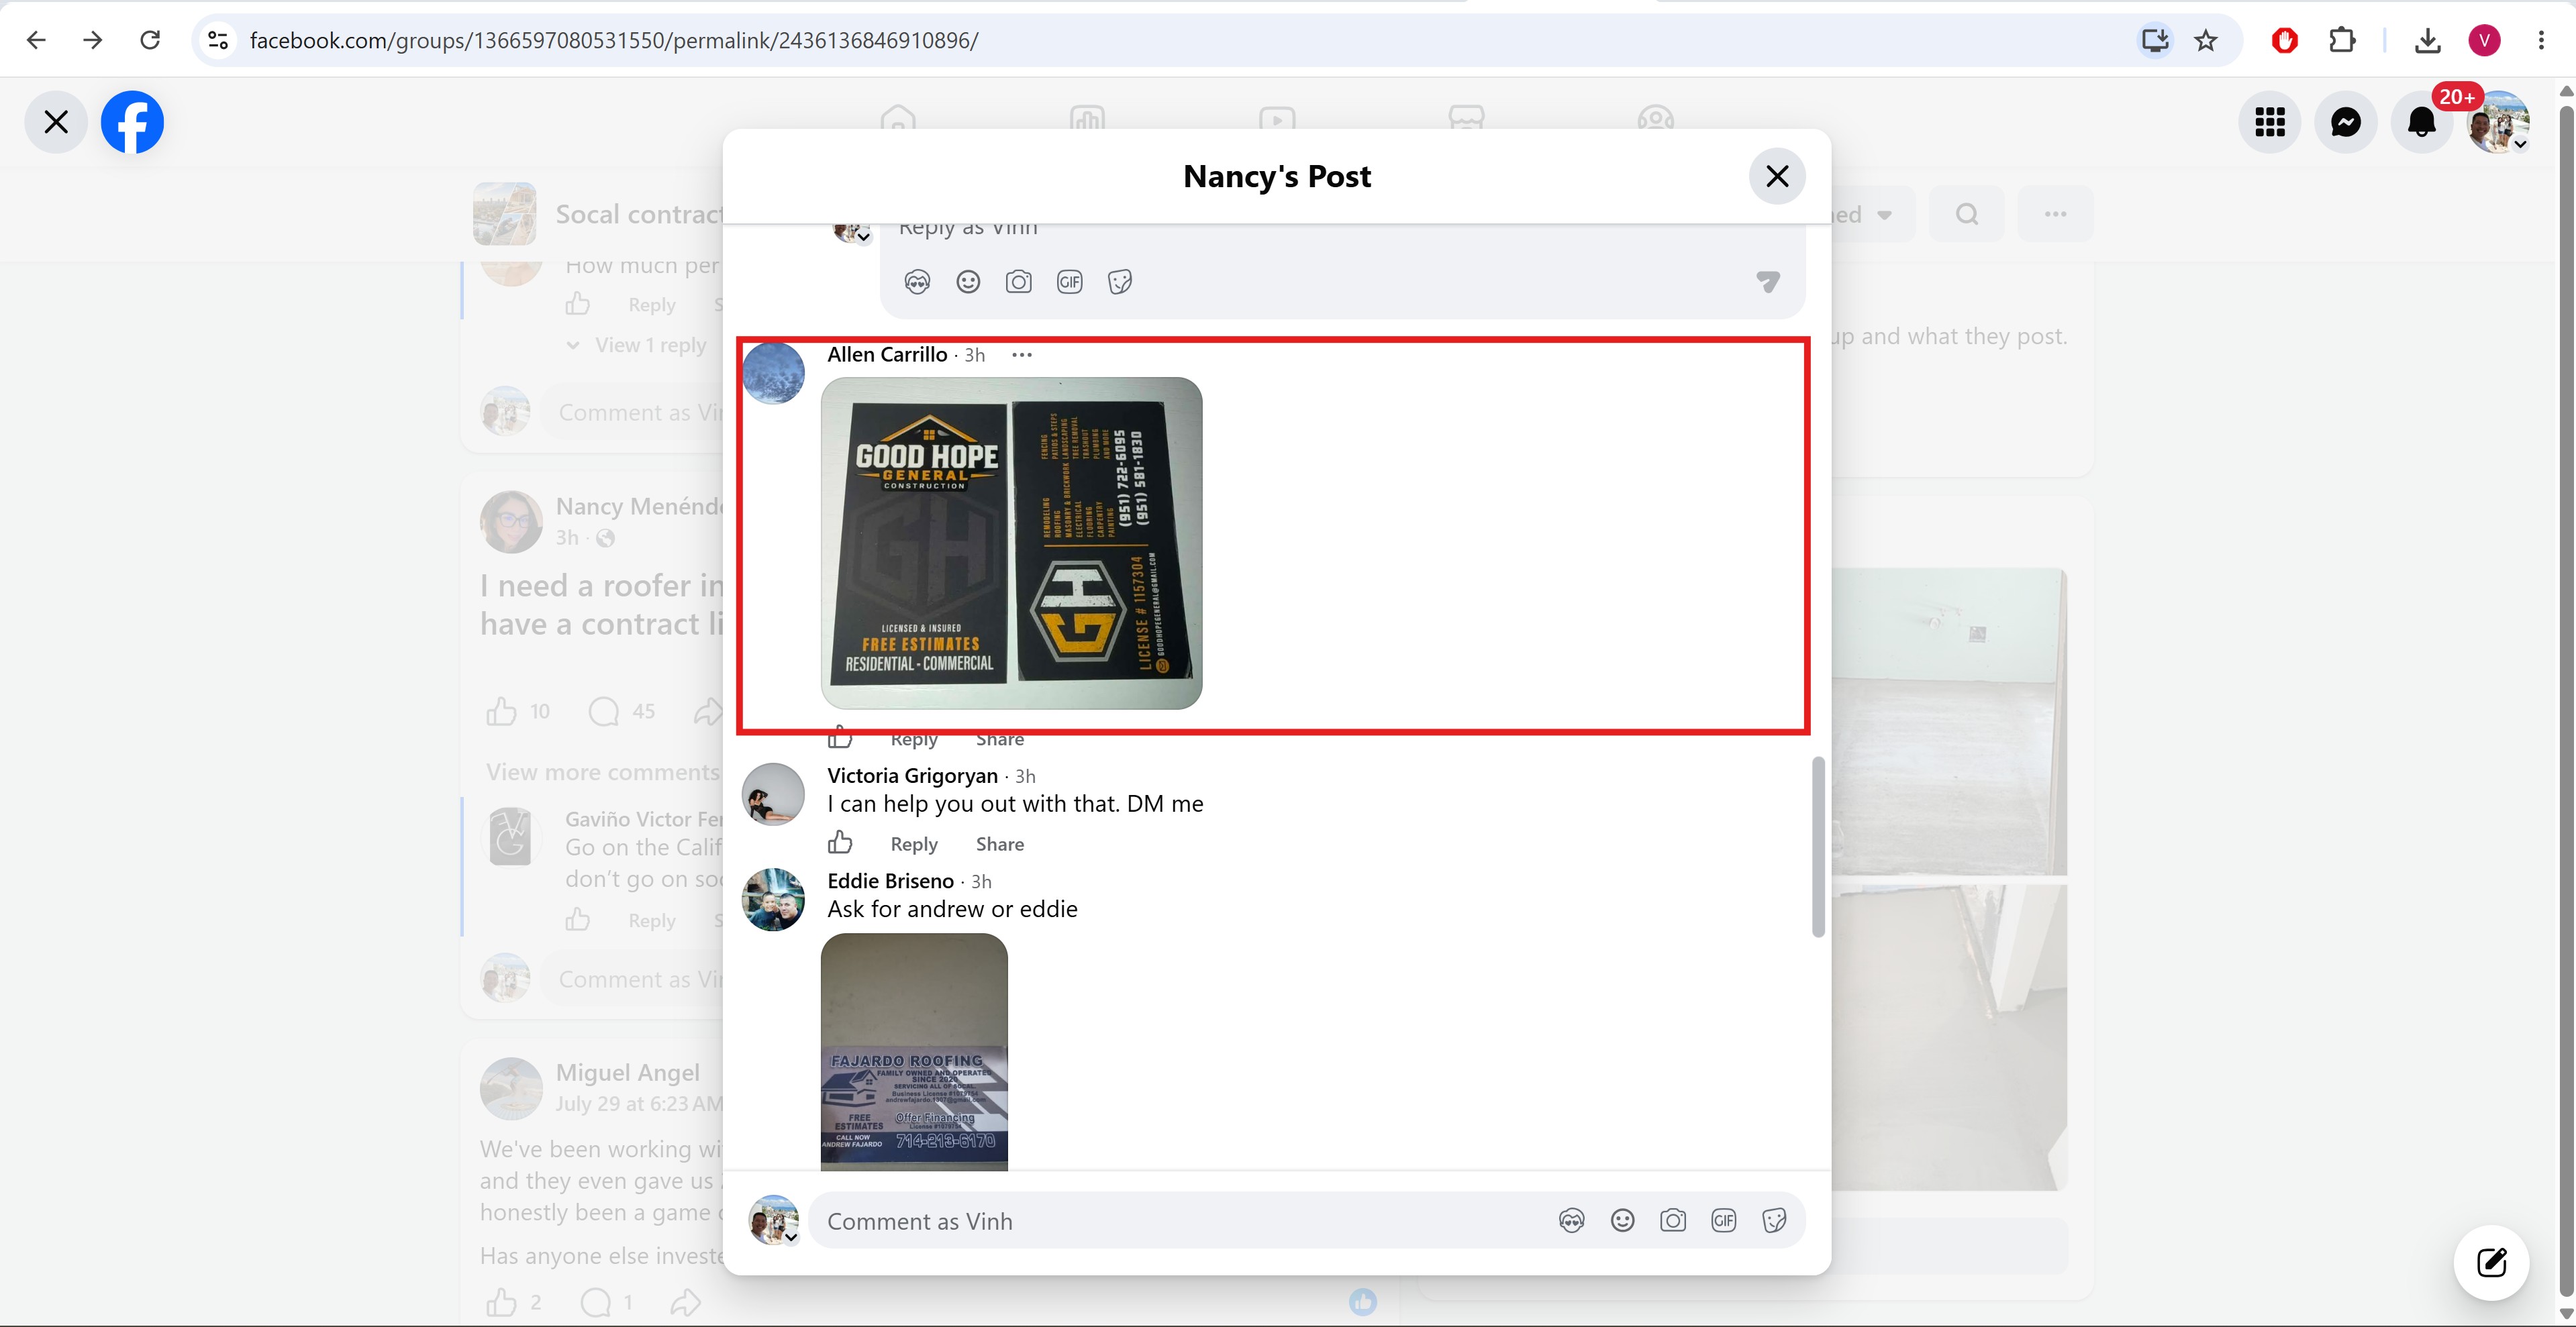Reply to Allen Carrillo's comment

click(914, 739)
